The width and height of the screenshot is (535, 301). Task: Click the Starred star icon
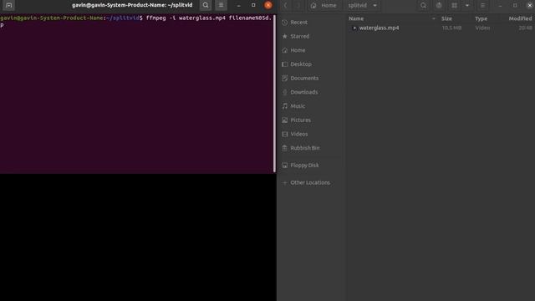pos(284,36)
